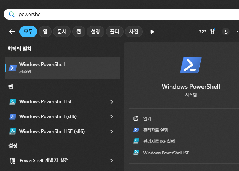Click the 관리자로 ISE 실행 icon
This screenshot has height=171, width=239.
click(x=136, y=141)
